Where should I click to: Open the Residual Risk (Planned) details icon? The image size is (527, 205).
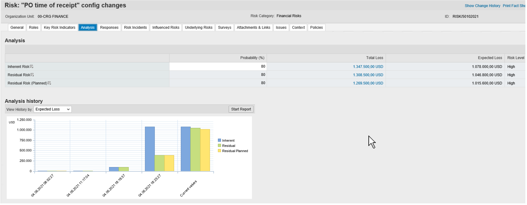[x=49, y=83]
